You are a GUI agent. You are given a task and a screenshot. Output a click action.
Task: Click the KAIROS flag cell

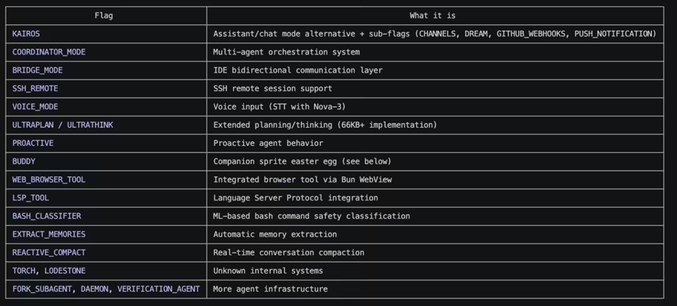26,34
